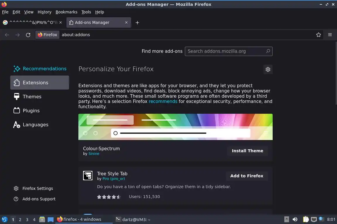The width and height of the screenshot is (337, 224).
Task: Click the blue desktop icon in taskbar
Action: 51,220
